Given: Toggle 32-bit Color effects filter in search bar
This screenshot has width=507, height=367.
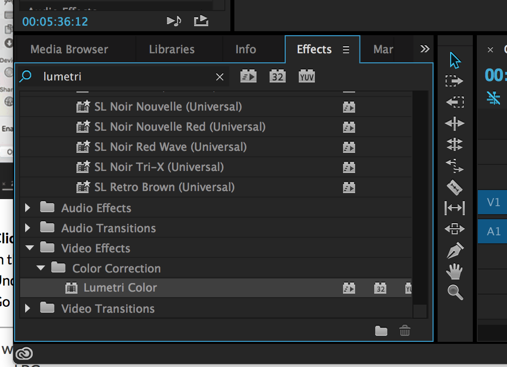Looking at the screenshot, I should (278, 76).
